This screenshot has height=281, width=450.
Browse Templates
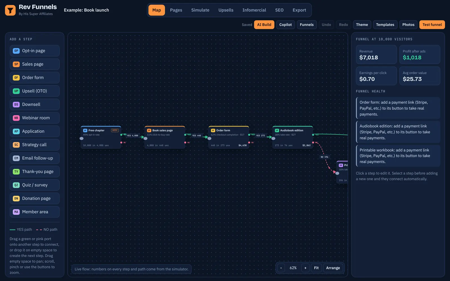coord(385,25)
